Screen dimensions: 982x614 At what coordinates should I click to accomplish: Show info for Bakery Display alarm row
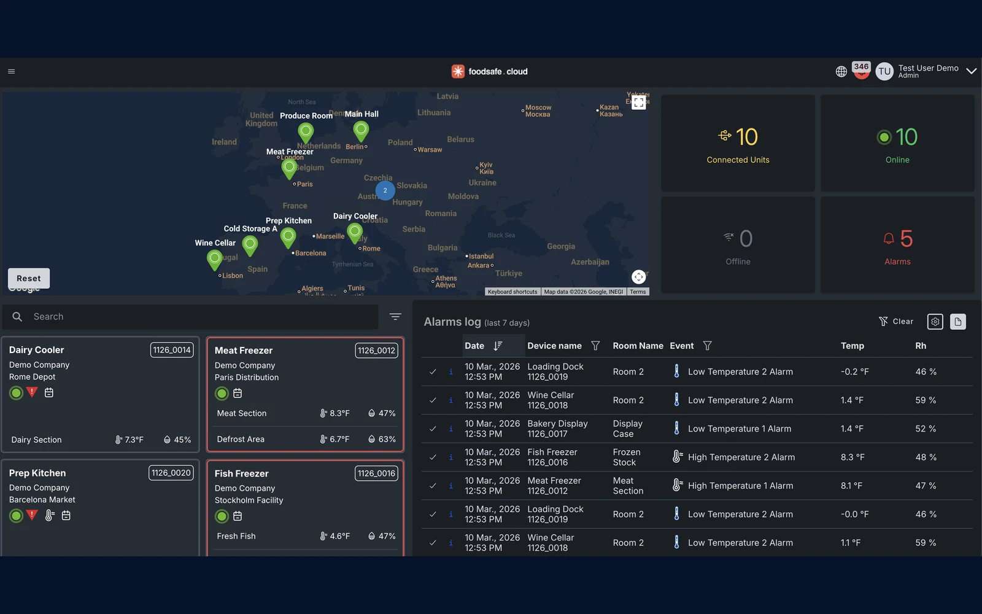(451, 429)
